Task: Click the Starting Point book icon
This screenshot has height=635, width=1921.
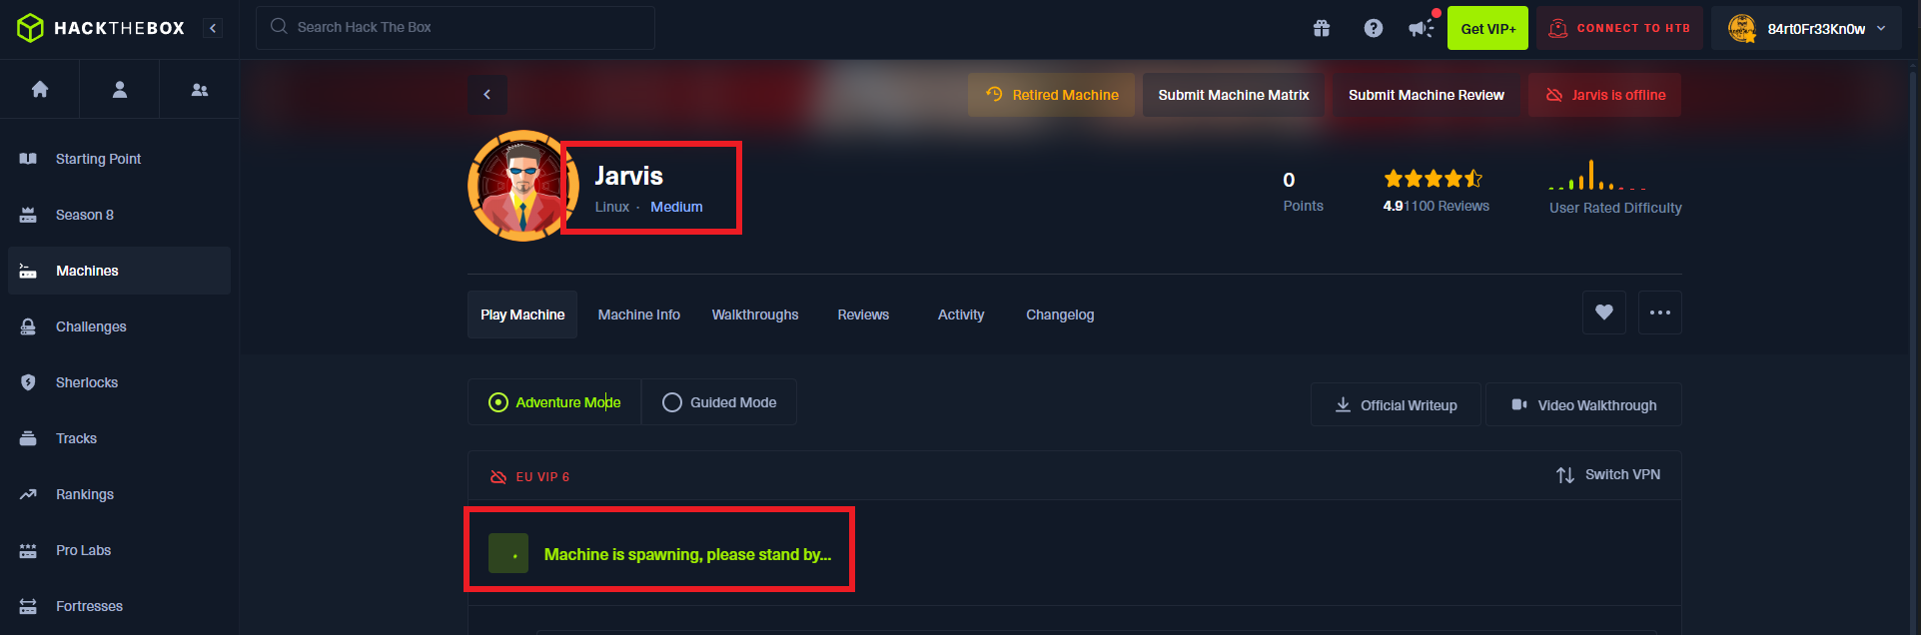Action: click(28, 159)
